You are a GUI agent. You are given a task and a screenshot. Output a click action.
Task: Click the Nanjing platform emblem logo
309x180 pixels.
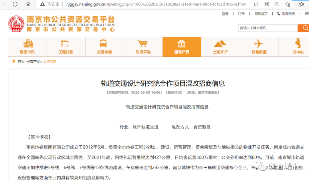point(16,24)
